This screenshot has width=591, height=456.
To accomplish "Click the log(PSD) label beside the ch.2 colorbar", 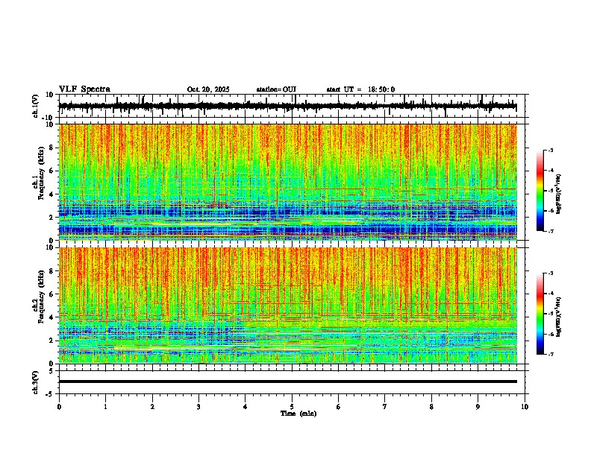I will click(x=559, y=317).
